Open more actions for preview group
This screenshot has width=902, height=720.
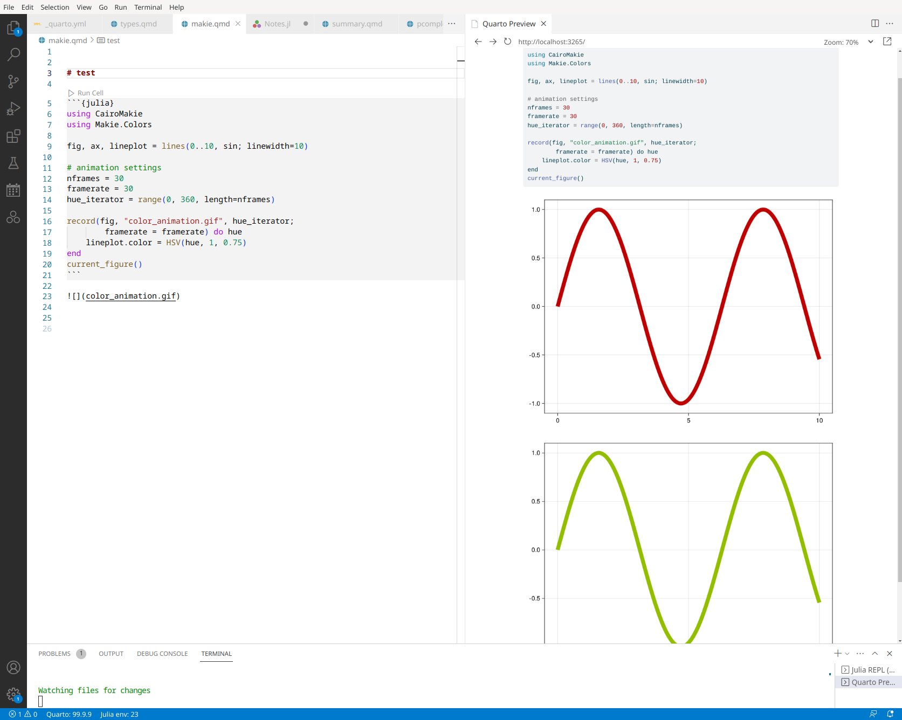(x=890, y=23)
